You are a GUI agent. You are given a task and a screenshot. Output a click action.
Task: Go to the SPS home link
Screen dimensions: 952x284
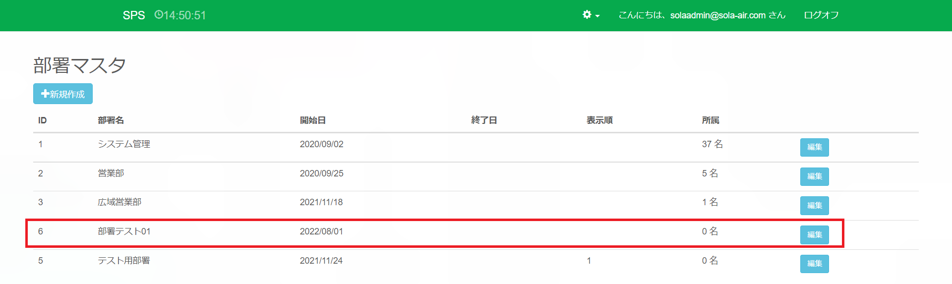tap(134, 15)
